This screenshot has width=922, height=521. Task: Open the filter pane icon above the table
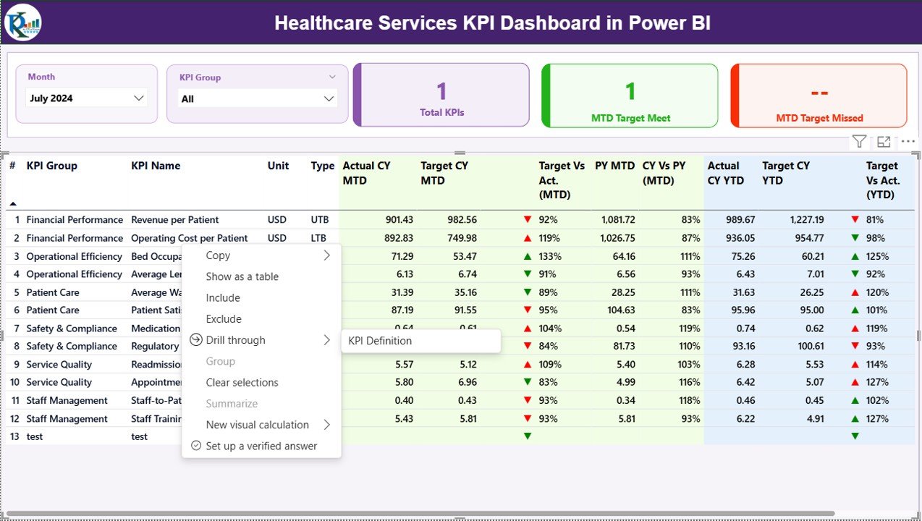(859, 141)
